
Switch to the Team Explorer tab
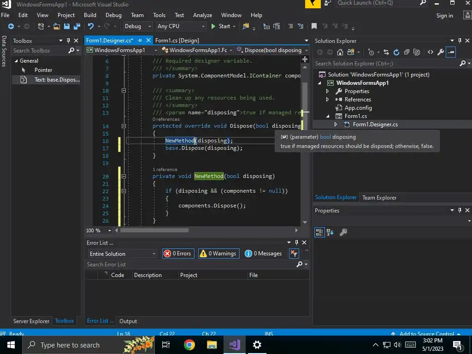tap(379, 198)
